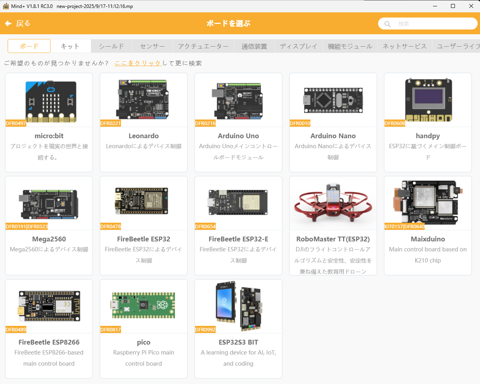Click the Main control board based on K210 chip description

428,255
